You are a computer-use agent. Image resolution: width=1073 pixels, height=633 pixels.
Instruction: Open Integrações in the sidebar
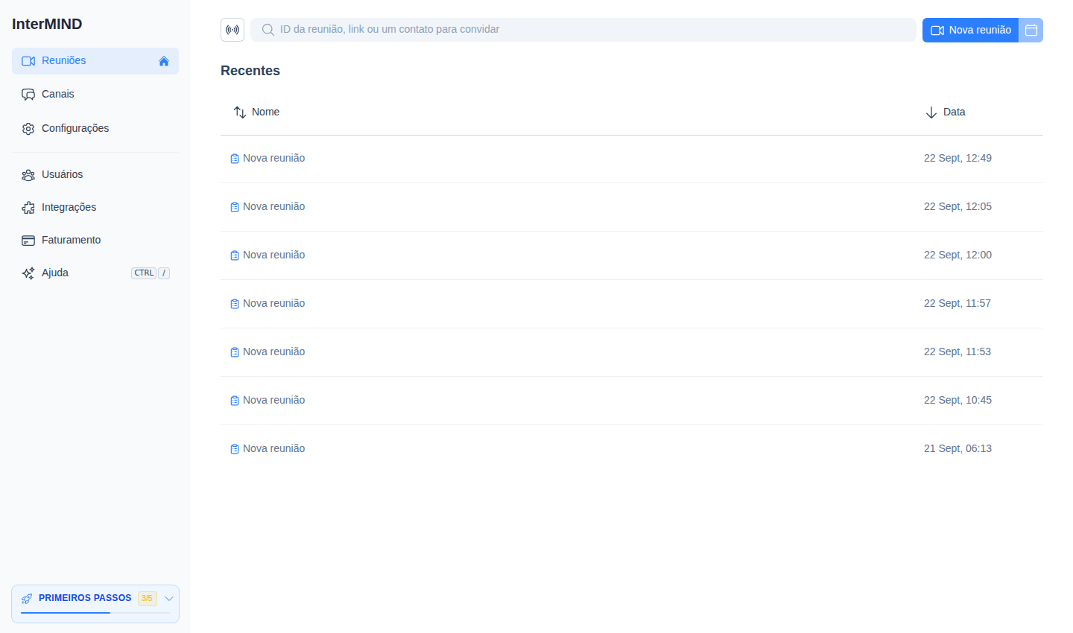95,208
